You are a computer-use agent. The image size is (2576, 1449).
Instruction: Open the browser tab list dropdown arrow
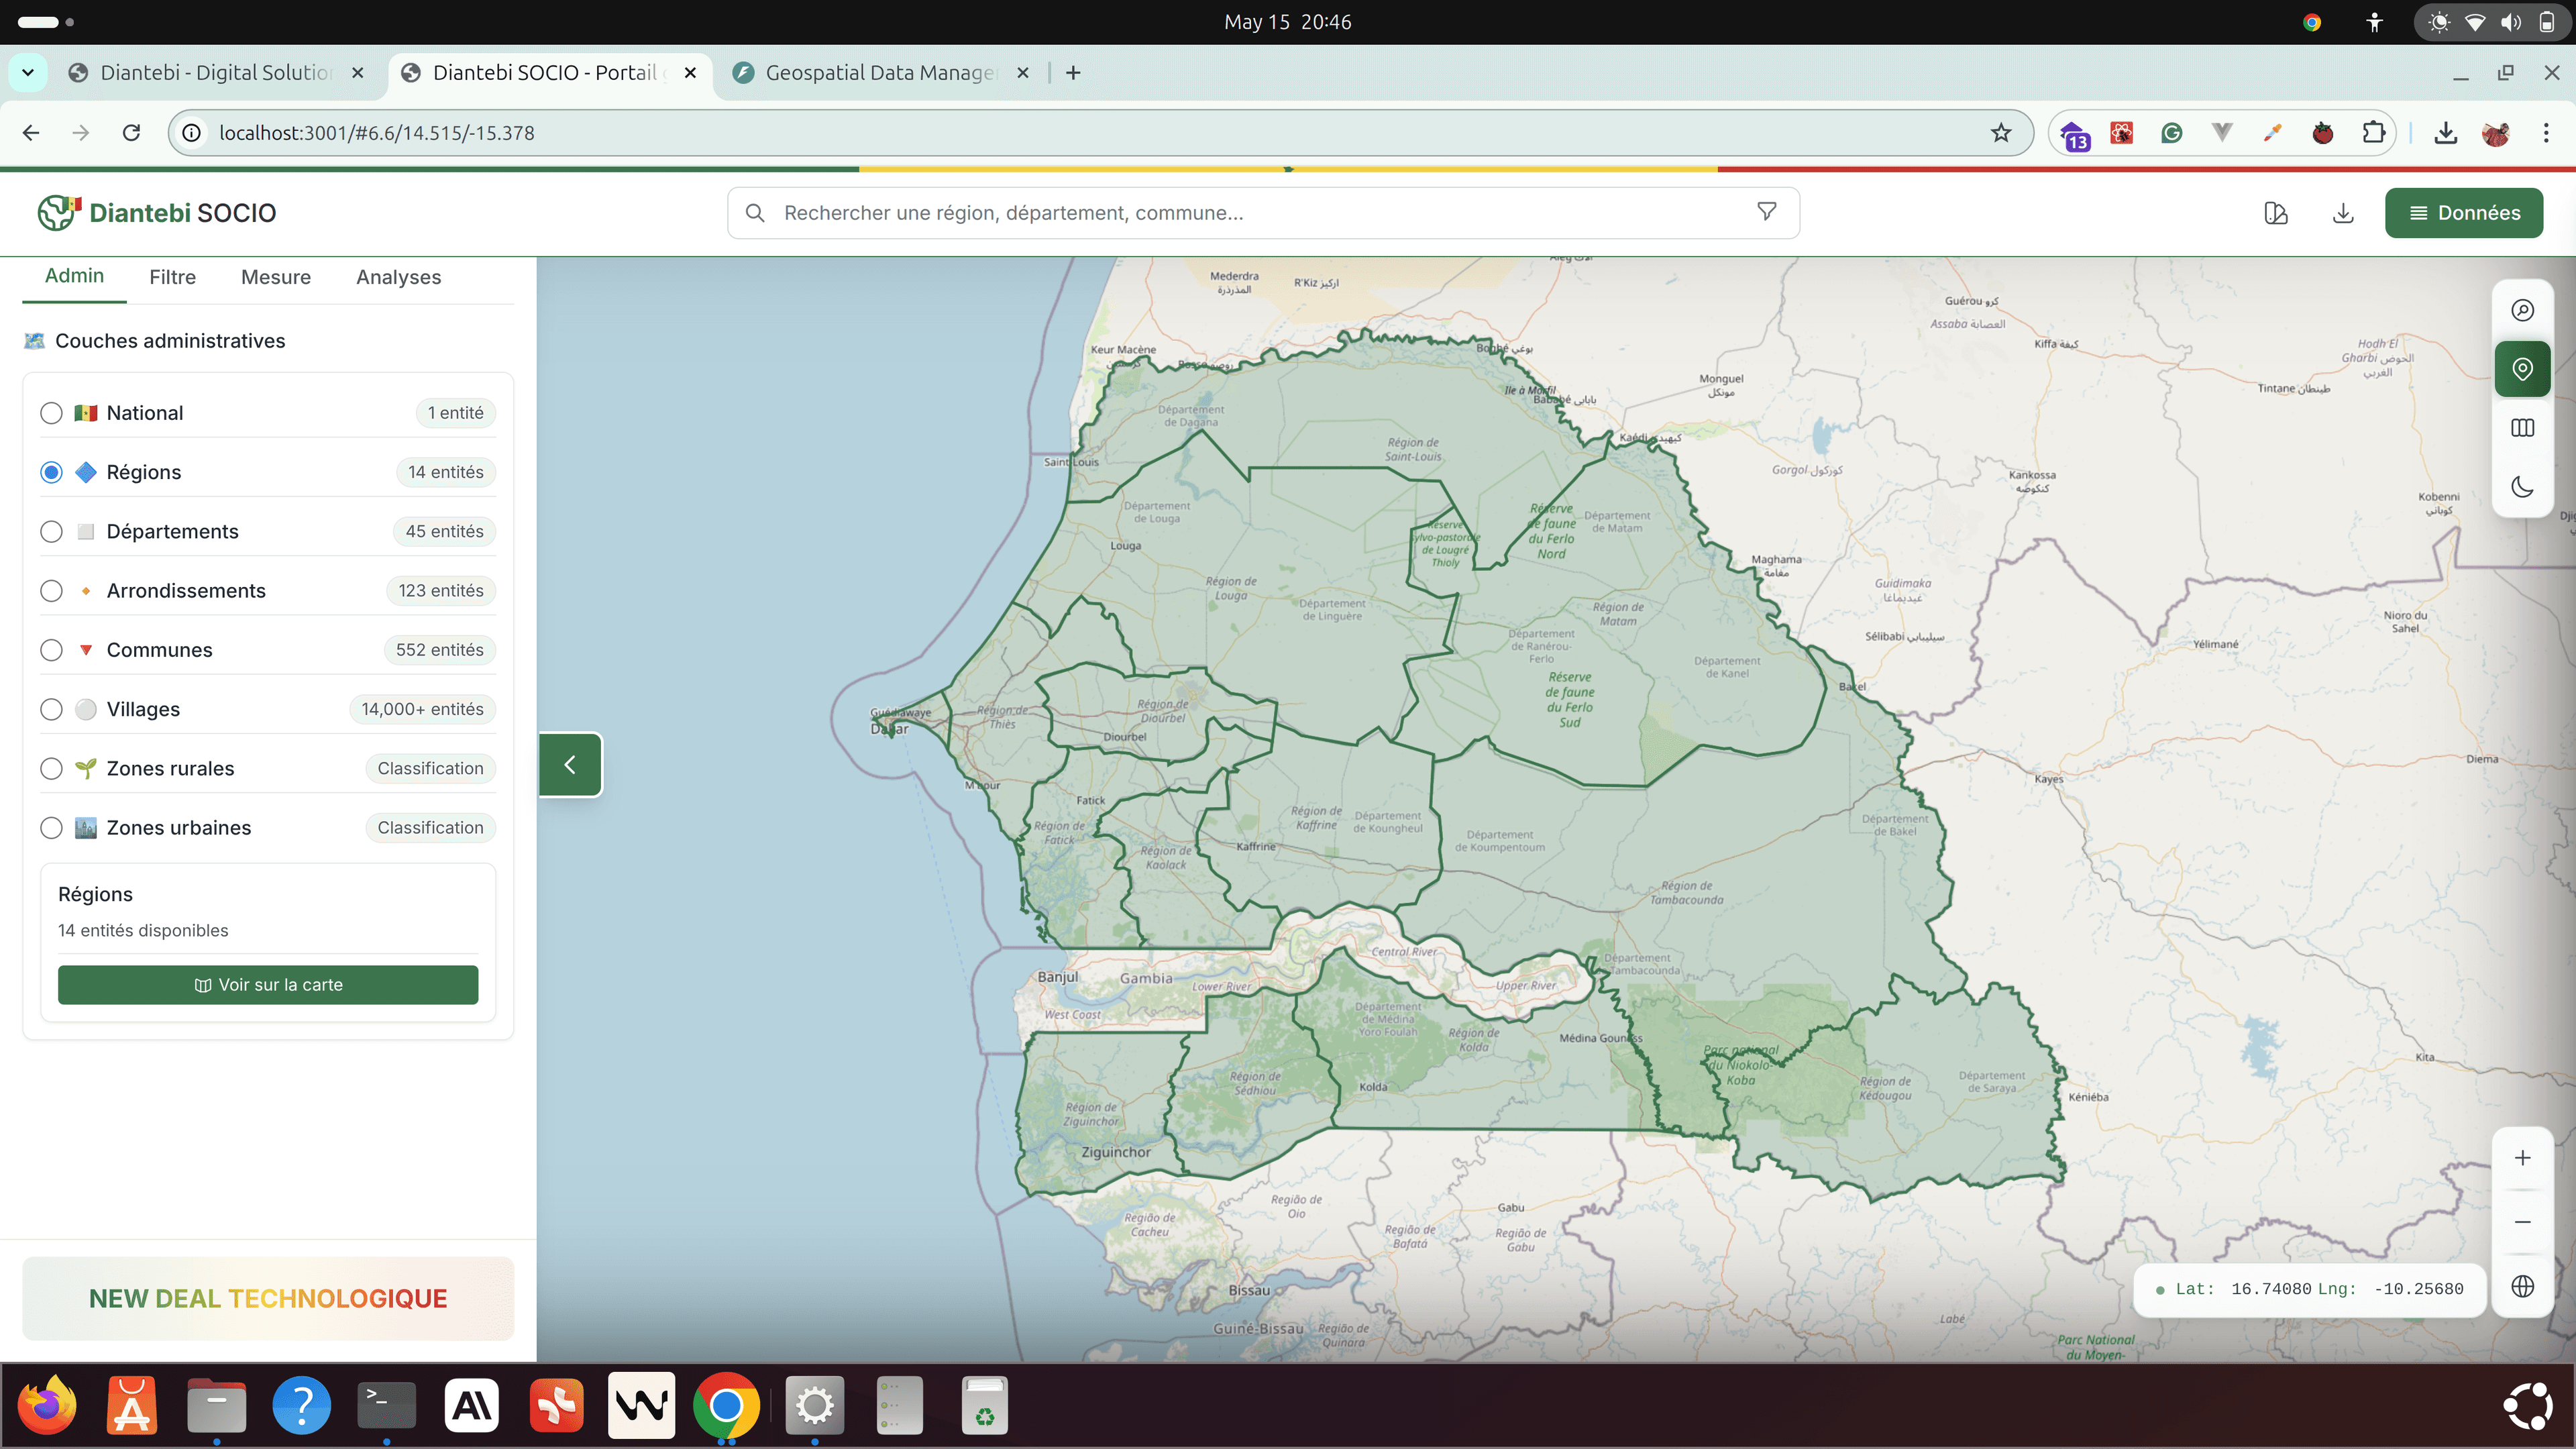(x=28, y=72)
